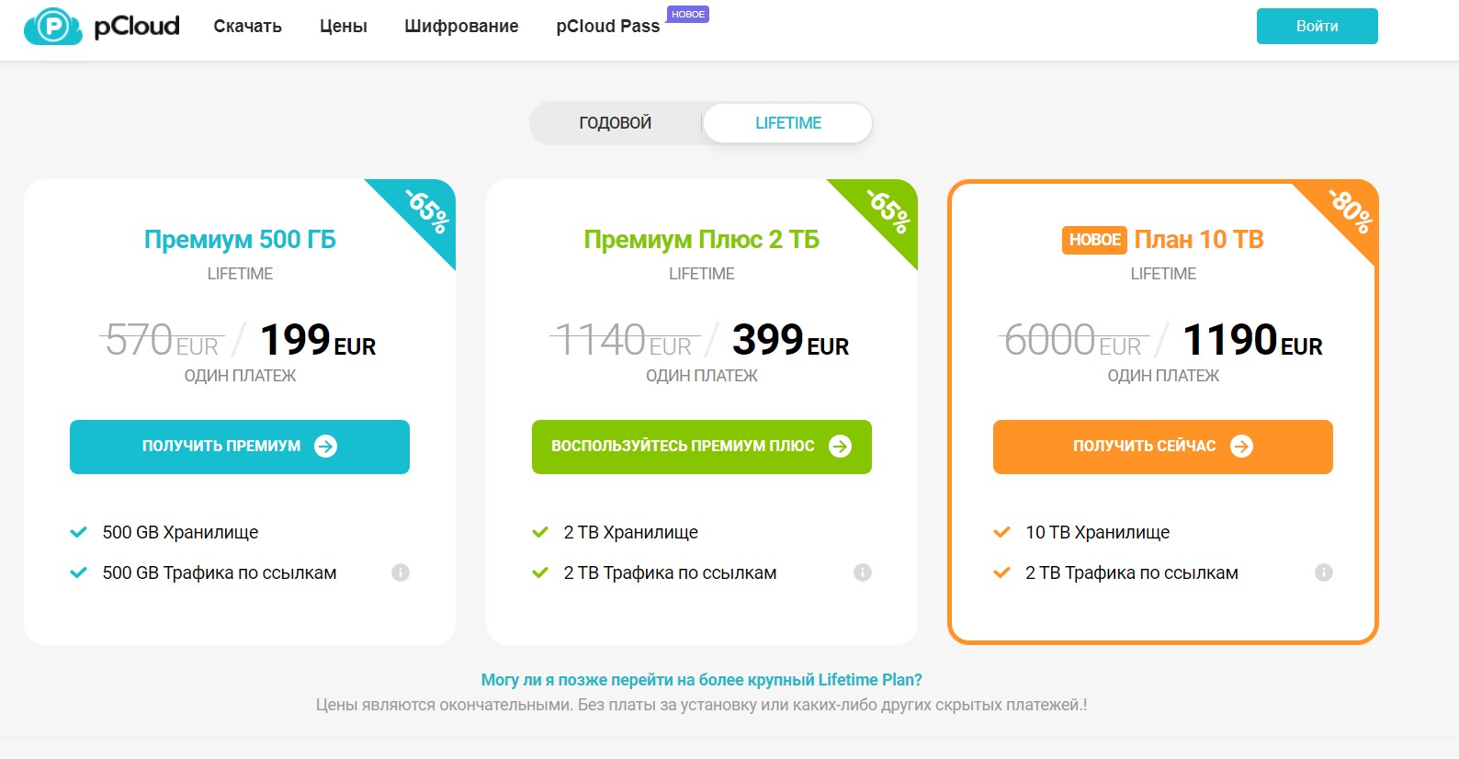Image resolution: width=1459 pixels, height=759 pixels.
Task: Open the Скачать menu item
Action: [x=247, y=27]
